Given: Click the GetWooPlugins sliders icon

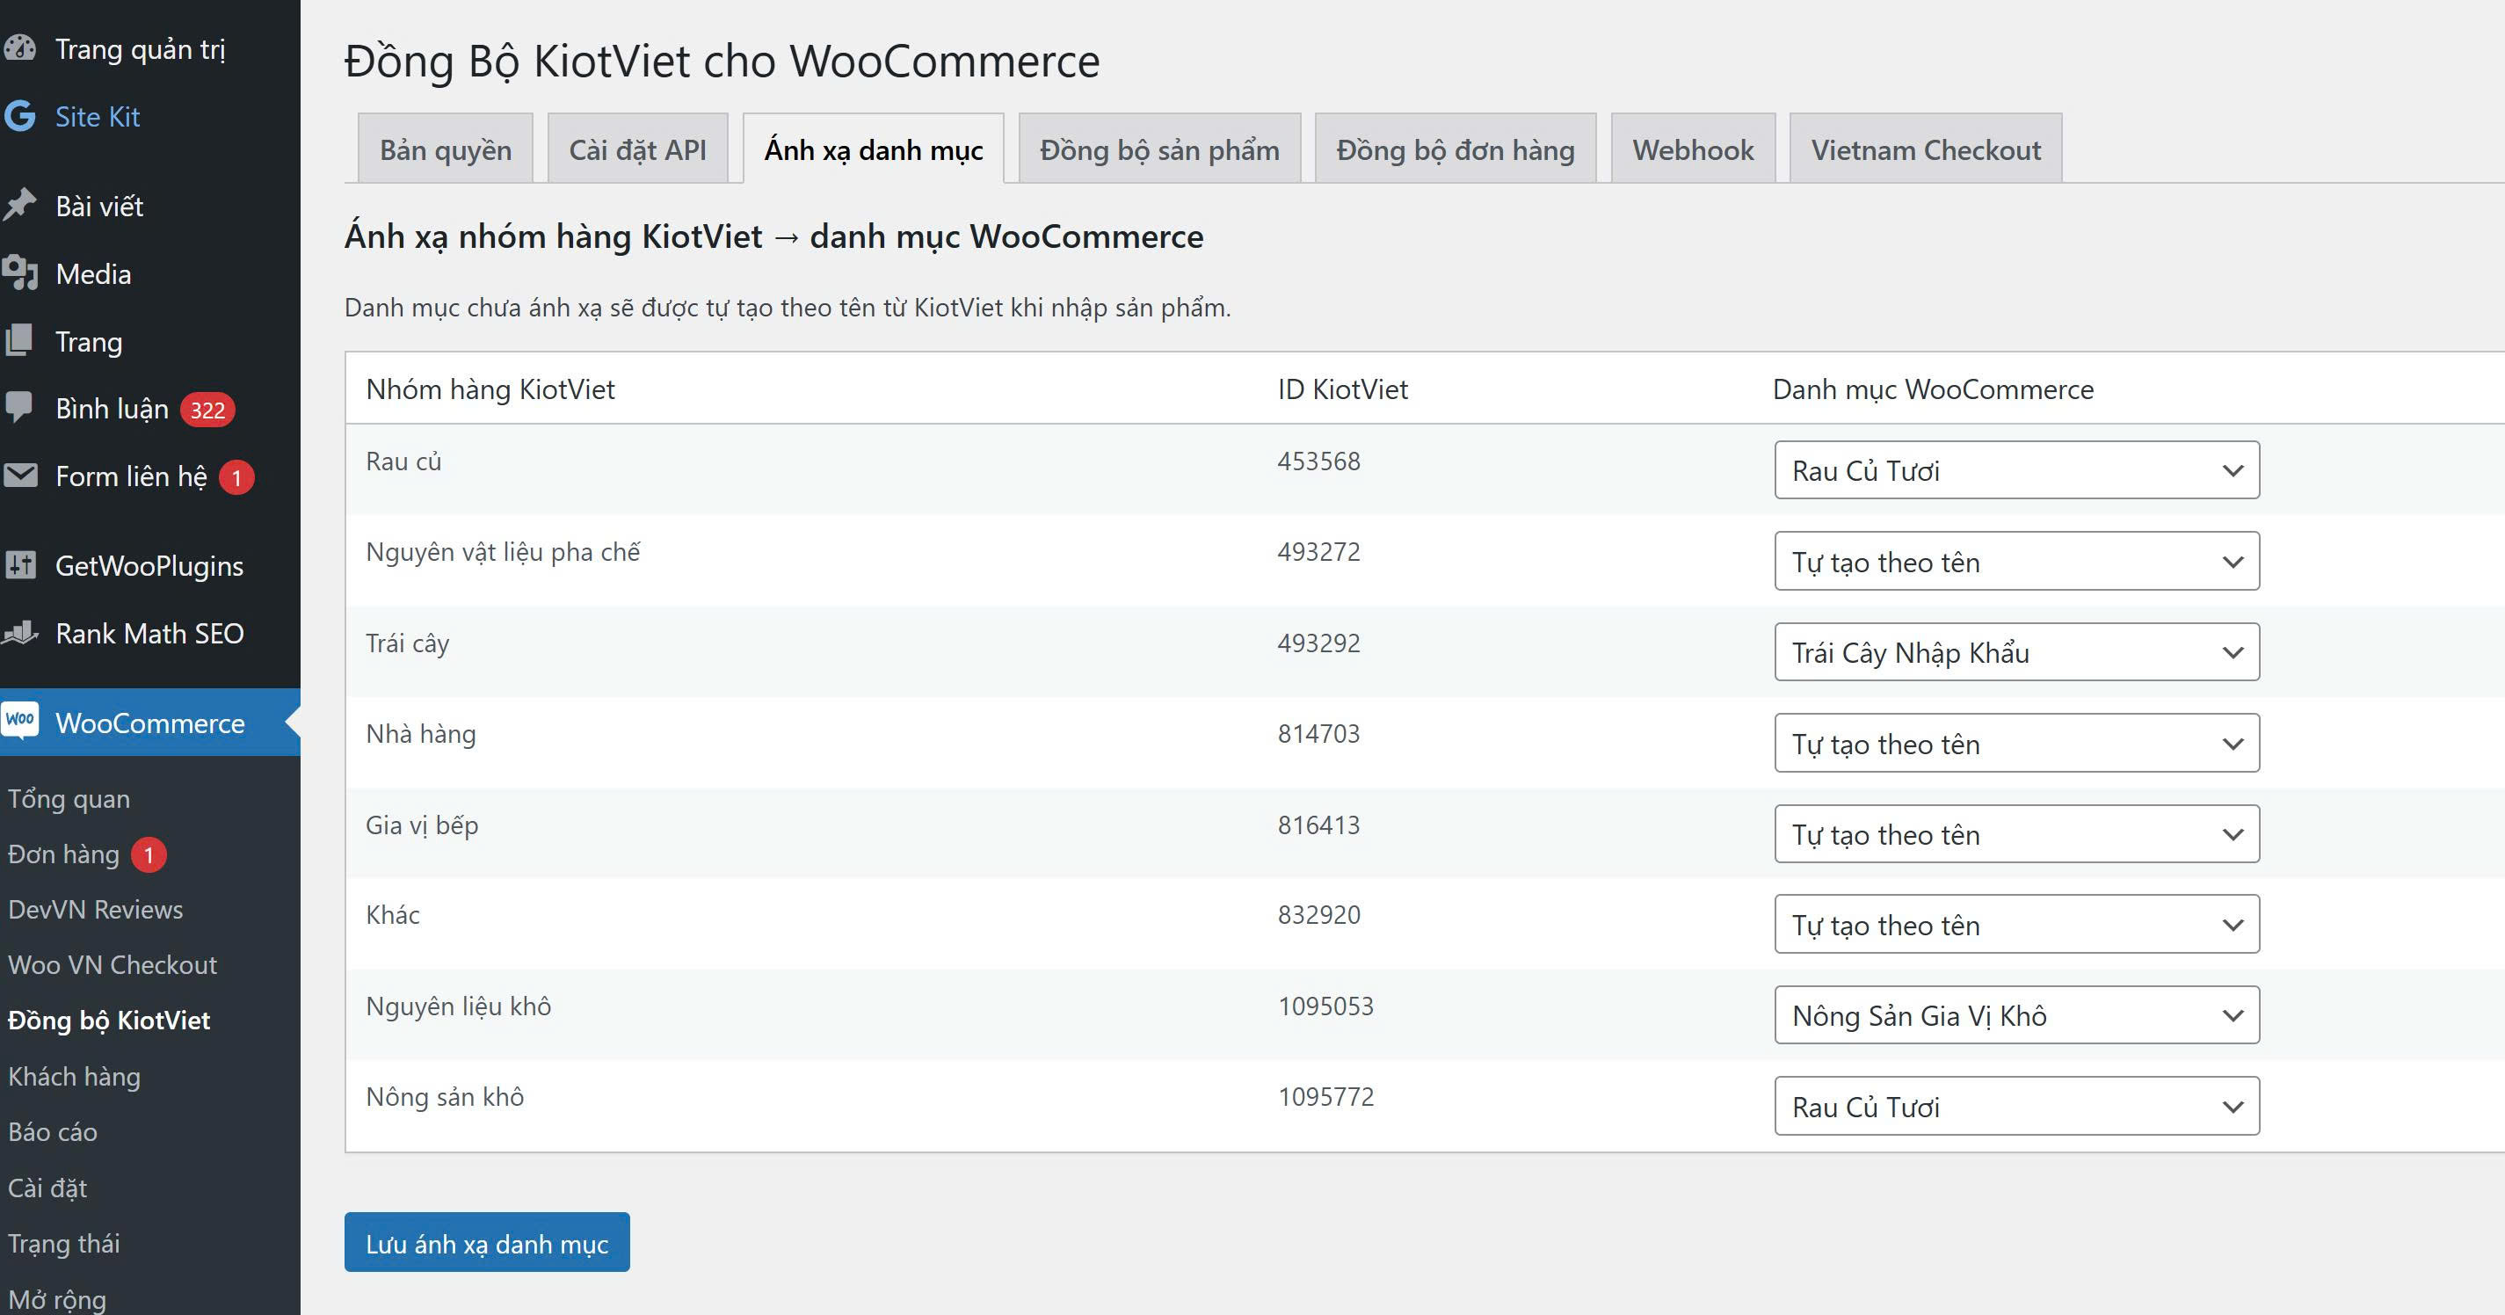Looking at the screenshot, I should click(x=19, y=565).
